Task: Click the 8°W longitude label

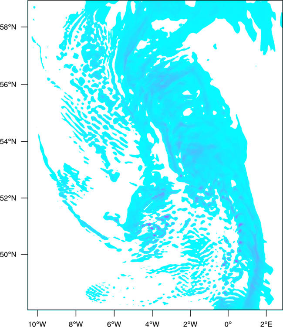Action: click(76, 324)
